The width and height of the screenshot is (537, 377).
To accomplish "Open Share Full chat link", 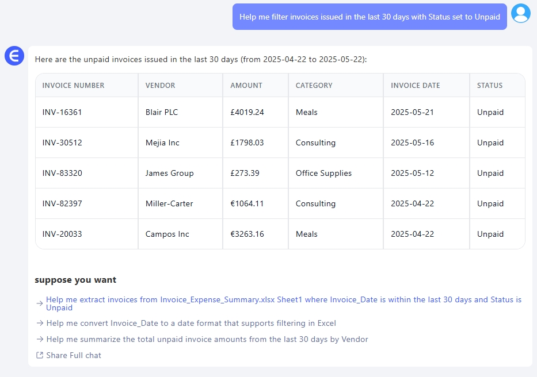I will [x=74, y=355].
